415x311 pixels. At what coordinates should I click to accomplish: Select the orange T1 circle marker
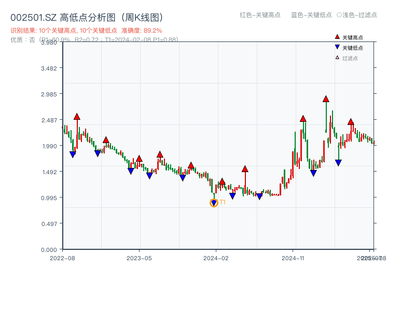pyautogui.click(x=213, y=202)
